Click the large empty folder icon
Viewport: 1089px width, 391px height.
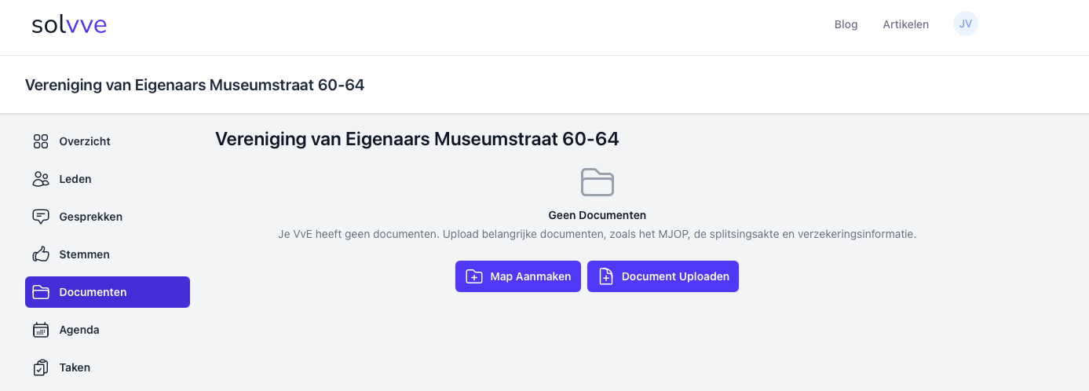click(x=597, y=182)
